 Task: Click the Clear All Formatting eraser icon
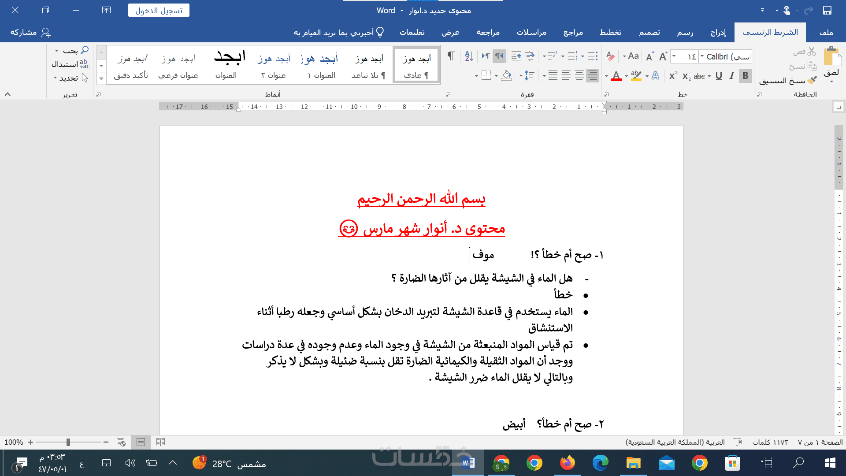(610, 56)
